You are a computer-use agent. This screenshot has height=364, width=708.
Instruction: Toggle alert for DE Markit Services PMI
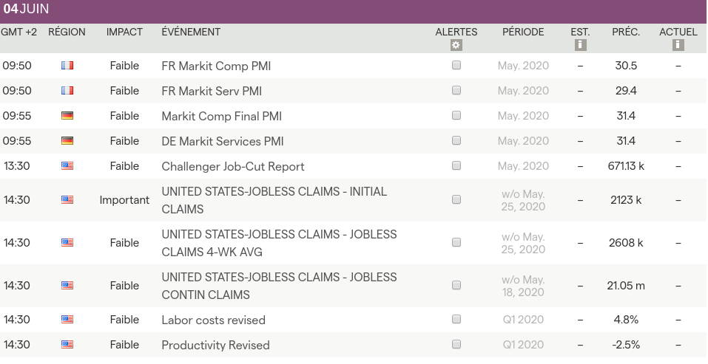coord(456,141)
